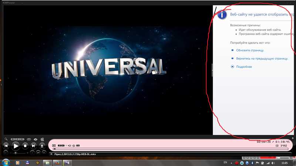The height and width of the screenshot is (166, 296).
Task: Expand the Подробнее details section
Action: point(244,67)
